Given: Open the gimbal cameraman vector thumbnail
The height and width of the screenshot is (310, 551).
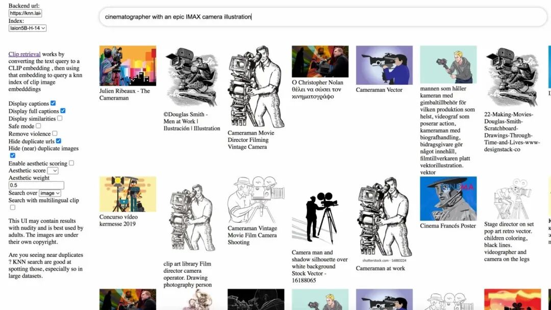Looking at the screenshot, I should tap(448, 64).
